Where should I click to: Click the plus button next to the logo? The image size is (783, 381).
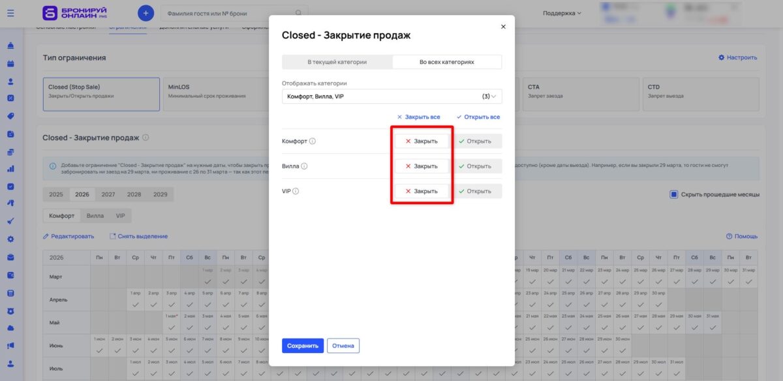(145, 12)
